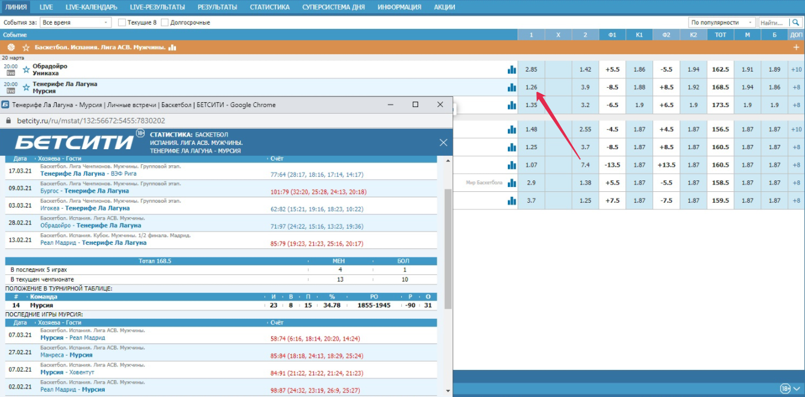Star the Лига АСВ league as favorite

[26, 48]
